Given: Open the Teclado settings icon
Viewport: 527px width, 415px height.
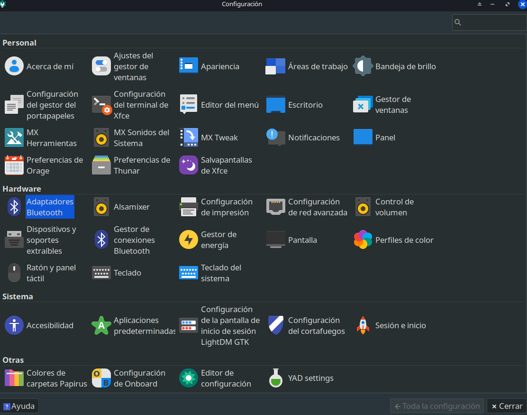Looking at the screenshot, I should (x=101, y=273).
